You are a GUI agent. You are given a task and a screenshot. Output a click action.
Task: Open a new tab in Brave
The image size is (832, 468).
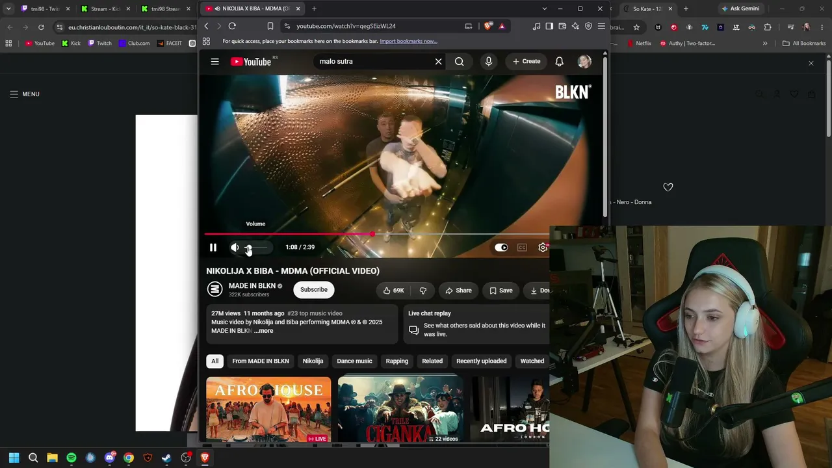pyautogui.click(x=314, y=8)
